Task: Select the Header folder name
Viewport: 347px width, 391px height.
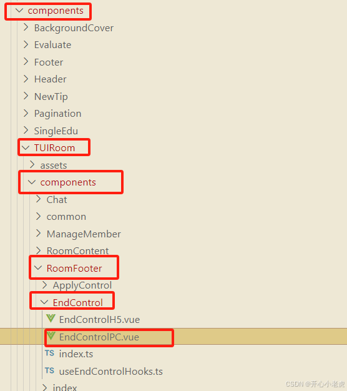Action: (x=51, y=79)
